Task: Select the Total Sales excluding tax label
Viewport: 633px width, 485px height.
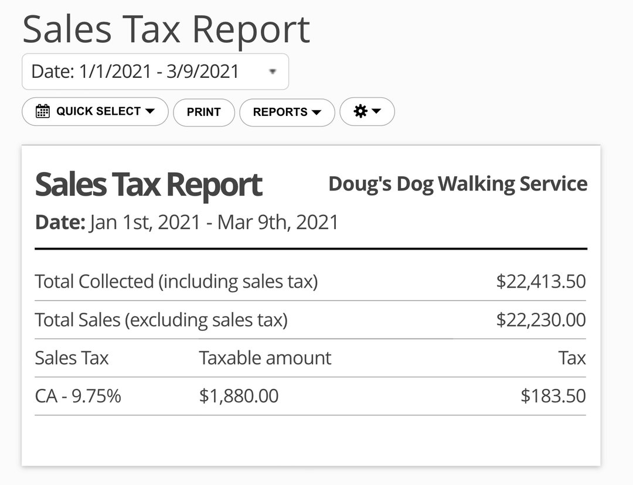Action: click(161, 320)
